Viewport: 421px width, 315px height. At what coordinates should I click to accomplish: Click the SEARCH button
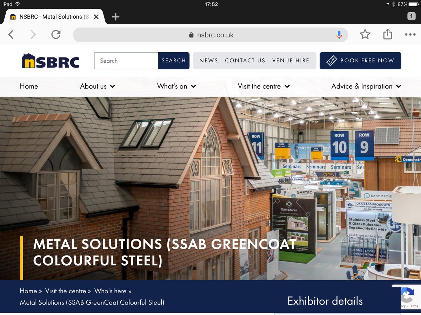(x=174, y=61)
